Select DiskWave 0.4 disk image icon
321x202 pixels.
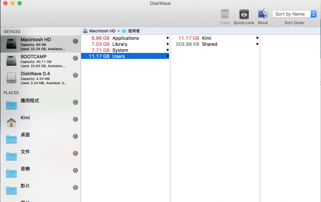point(11,78)
